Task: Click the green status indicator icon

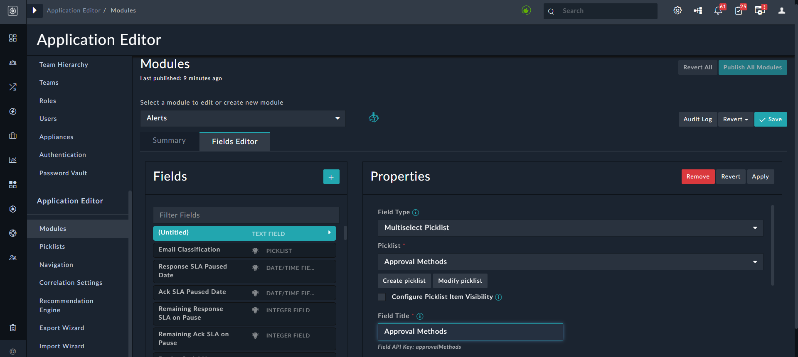Action: [x=526, y=10]
